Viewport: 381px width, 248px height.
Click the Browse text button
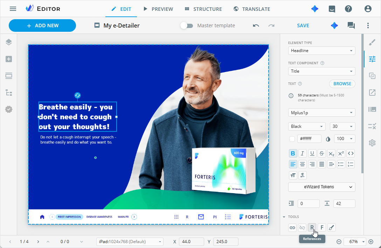[x=342, y=83]
